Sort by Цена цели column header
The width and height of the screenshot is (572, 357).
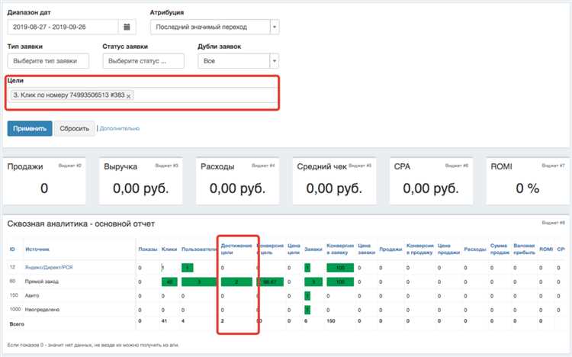(294, 249)
